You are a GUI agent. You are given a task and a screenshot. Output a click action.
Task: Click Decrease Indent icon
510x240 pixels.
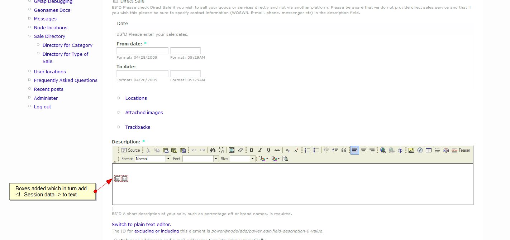point(327,150)
